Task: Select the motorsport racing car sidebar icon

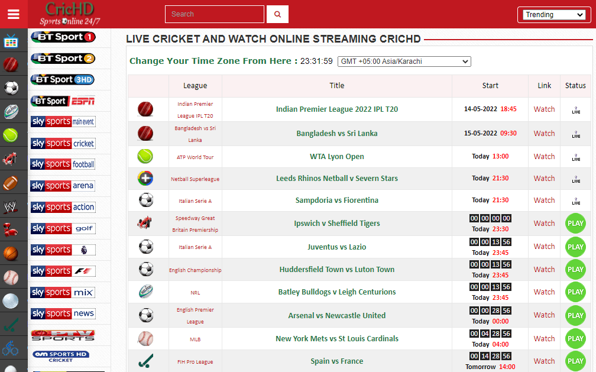Action: point(10,158)
